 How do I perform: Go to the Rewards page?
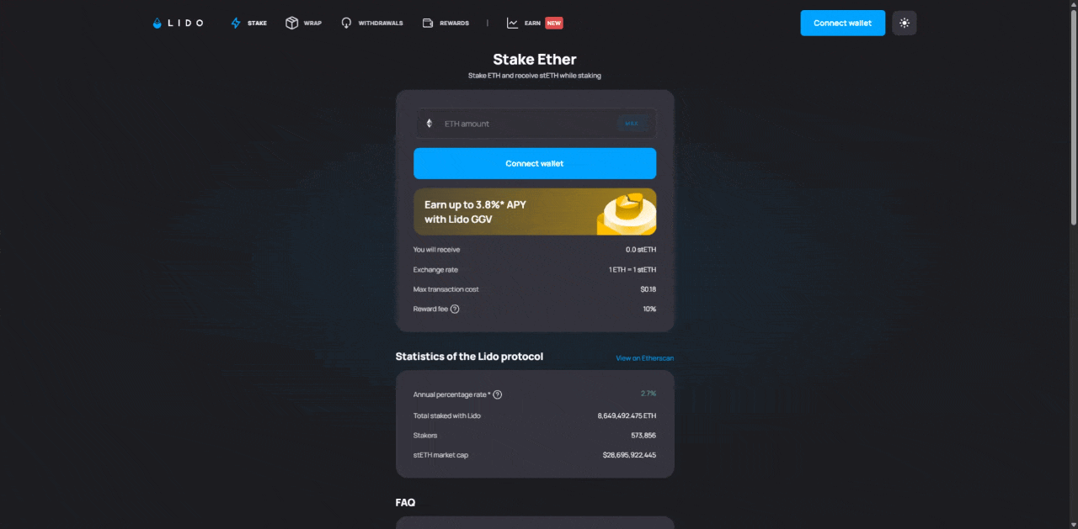(x=454, y=24)
